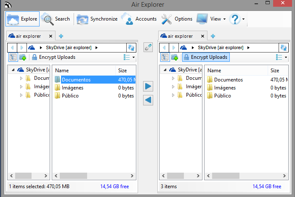Sort left list by Size column

tap(125, 71)
